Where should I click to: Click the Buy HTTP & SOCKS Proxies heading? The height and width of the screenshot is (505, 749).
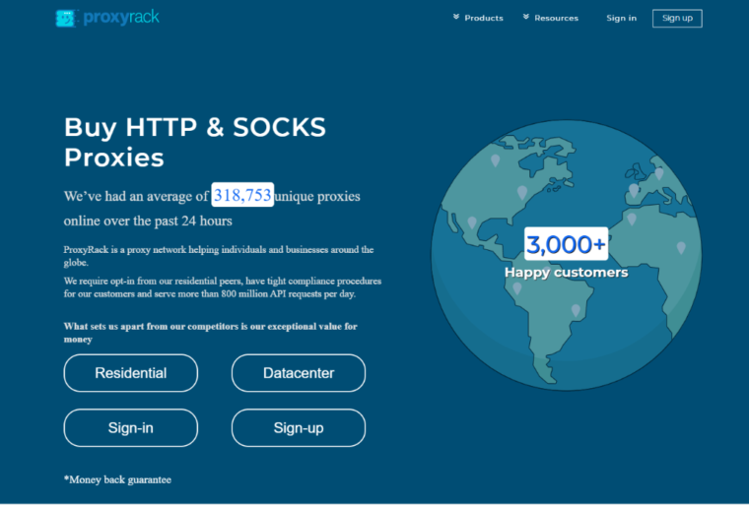coord(195,142)
